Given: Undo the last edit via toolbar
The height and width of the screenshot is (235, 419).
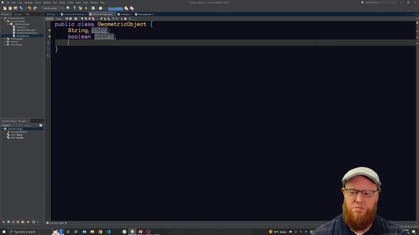Looking at the screenshot, I should (29, 8).
